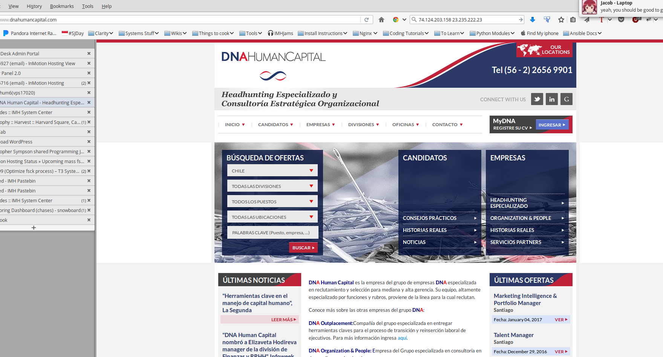
Task: Click the Home toolbar icon
Action: tap(381, 20)
